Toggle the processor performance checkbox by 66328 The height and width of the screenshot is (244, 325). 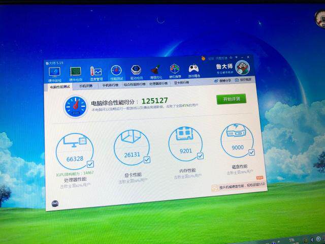(90, 164)
